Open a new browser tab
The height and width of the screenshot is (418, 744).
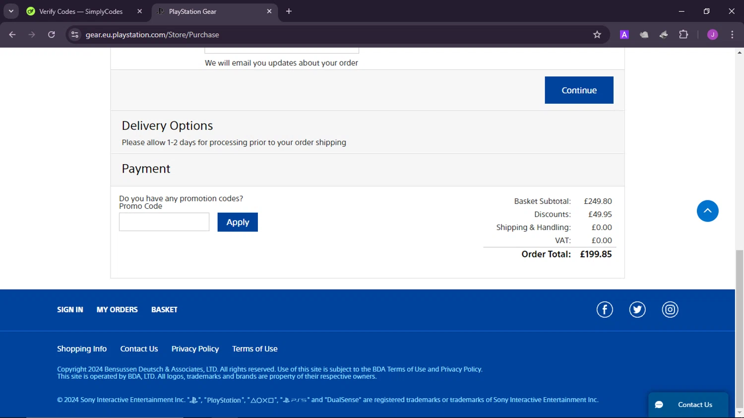tap(289, 11)
